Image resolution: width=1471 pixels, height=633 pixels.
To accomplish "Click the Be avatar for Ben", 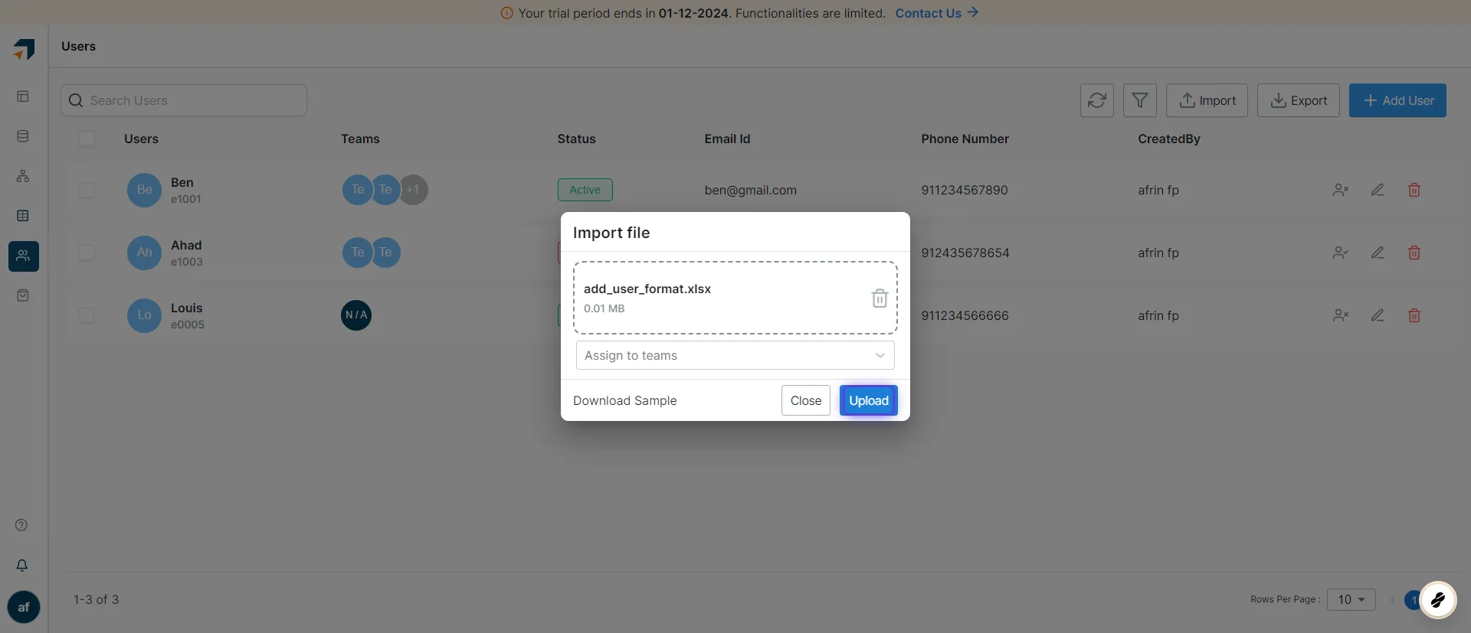I will [144, 190].
